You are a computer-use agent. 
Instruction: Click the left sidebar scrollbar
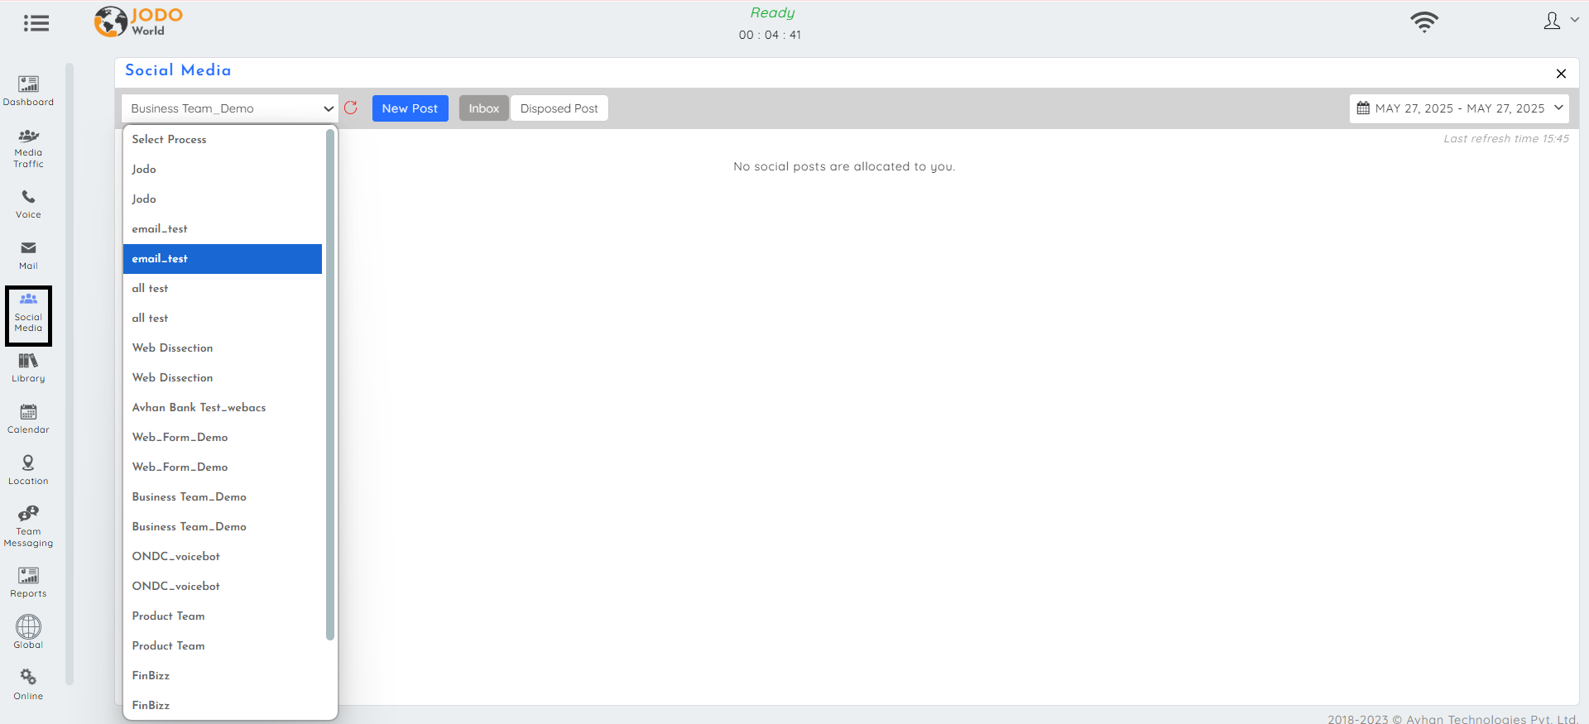pyautogui.click(x=70, y=374)
